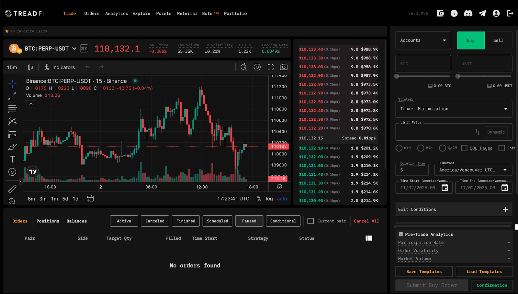
Task: Expand the Impact Minimization strategy dropdown
Action: (454, 109)
